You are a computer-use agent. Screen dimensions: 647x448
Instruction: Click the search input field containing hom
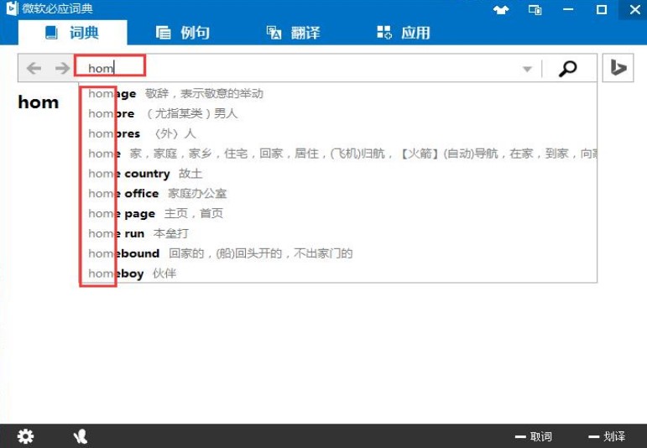[x=297, y=68]
